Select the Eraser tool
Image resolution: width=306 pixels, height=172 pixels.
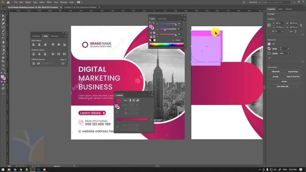click(3, 43)
